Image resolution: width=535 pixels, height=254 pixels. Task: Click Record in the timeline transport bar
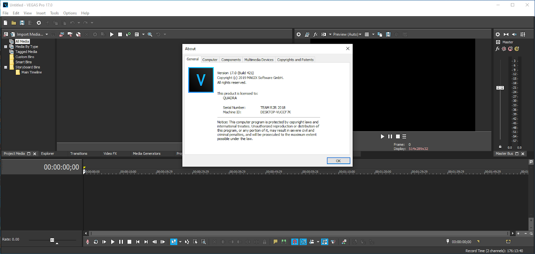[88, 242]
